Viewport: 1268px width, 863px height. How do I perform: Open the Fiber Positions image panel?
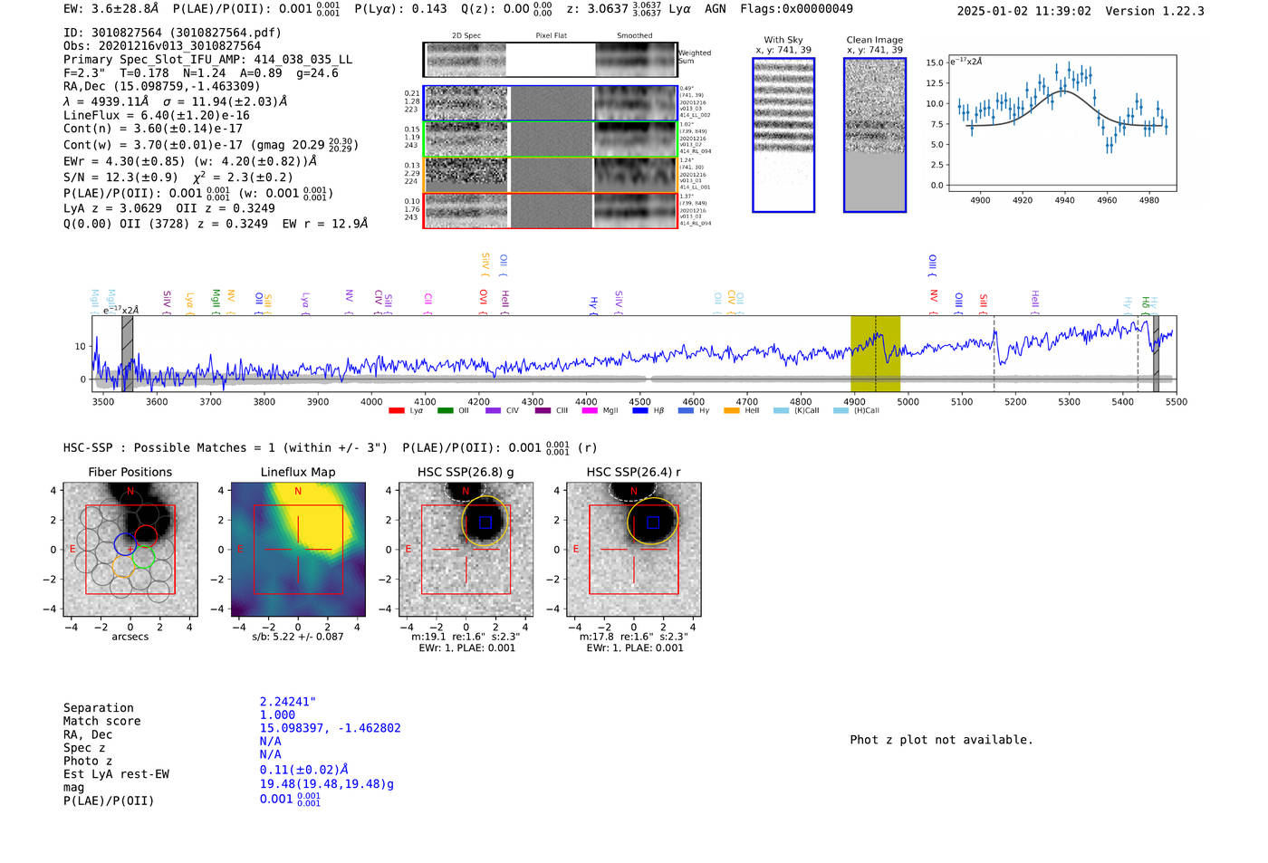pos(130,550)
